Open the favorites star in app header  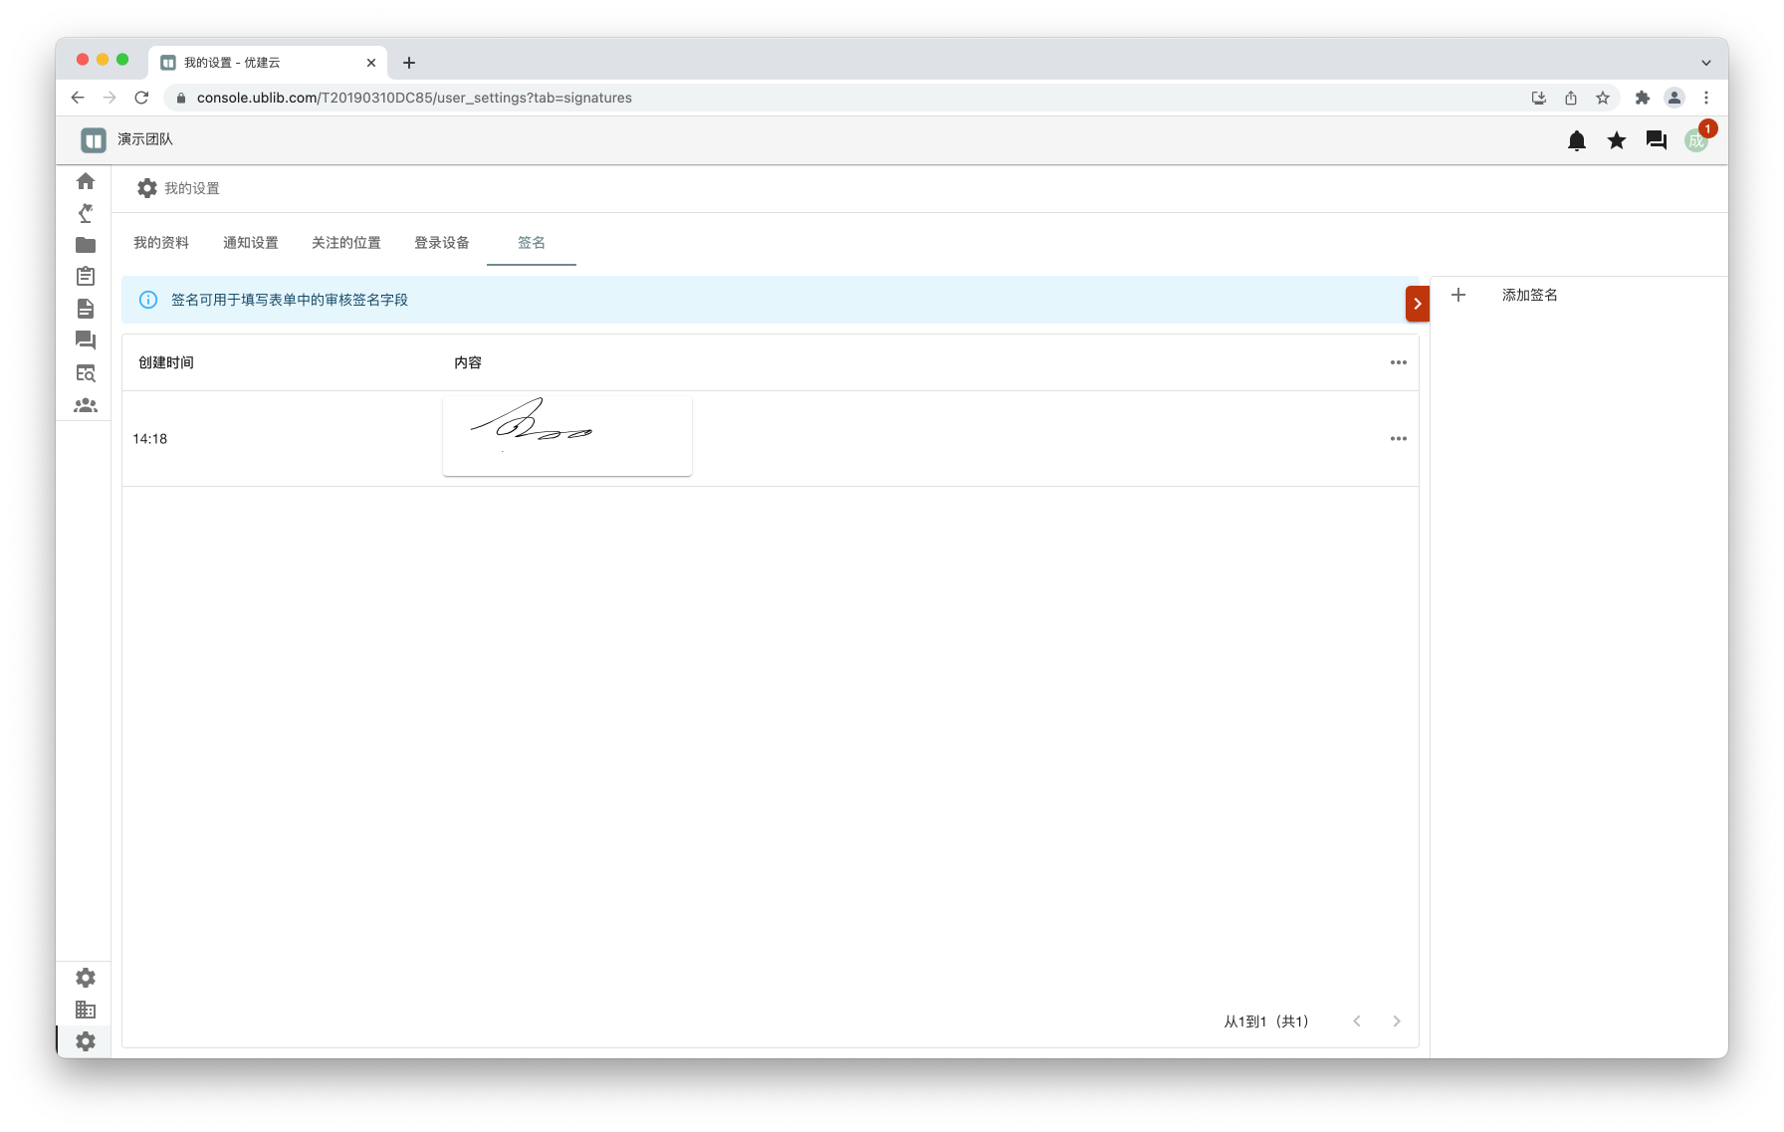(x=1616, y=140)
